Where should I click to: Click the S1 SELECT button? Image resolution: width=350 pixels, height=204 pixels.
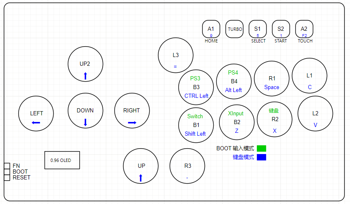(x=258, y=29)
